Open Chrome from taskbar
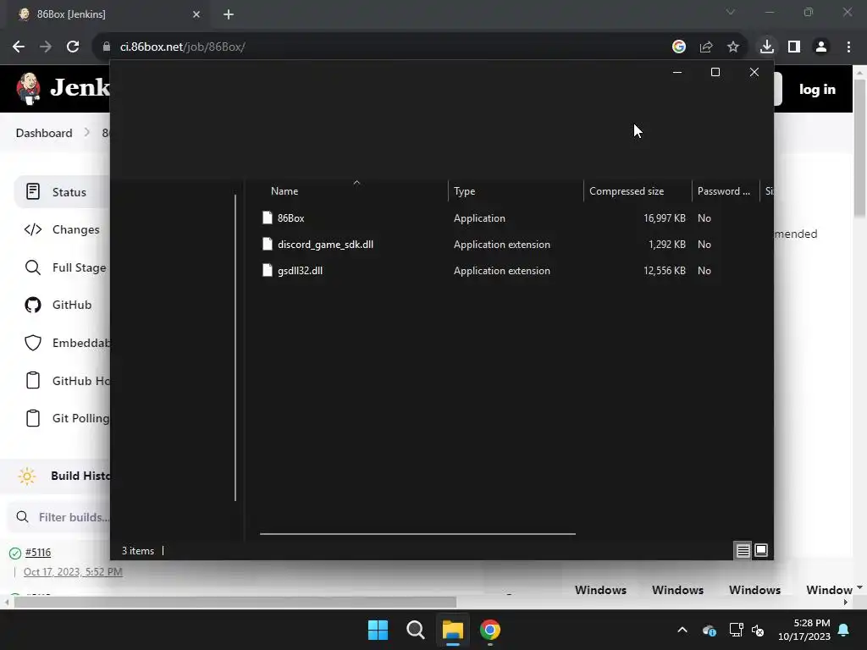The height and width of the screenshot is (650, 867). click(x=490, y=630)
